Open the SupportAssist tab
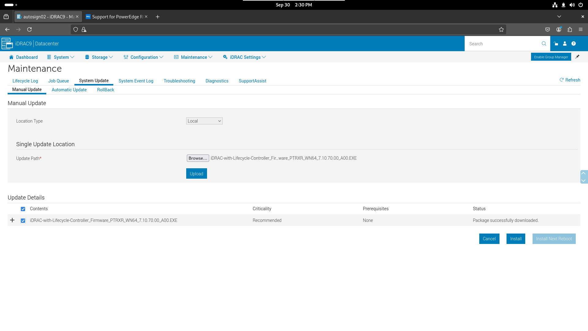Image resolution: width=588 pixels, height=331 pixels. [x=253, y=81]
